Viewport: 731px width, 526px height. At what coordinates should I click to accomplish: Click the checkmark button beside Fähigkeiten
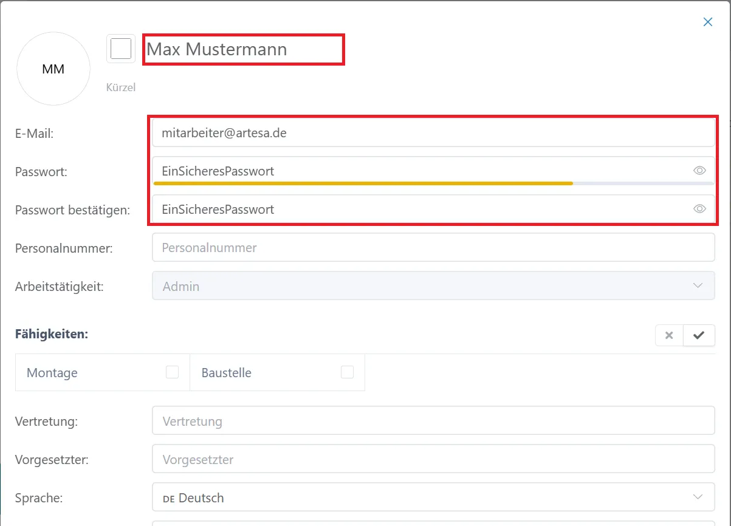[x=699, y=335]
